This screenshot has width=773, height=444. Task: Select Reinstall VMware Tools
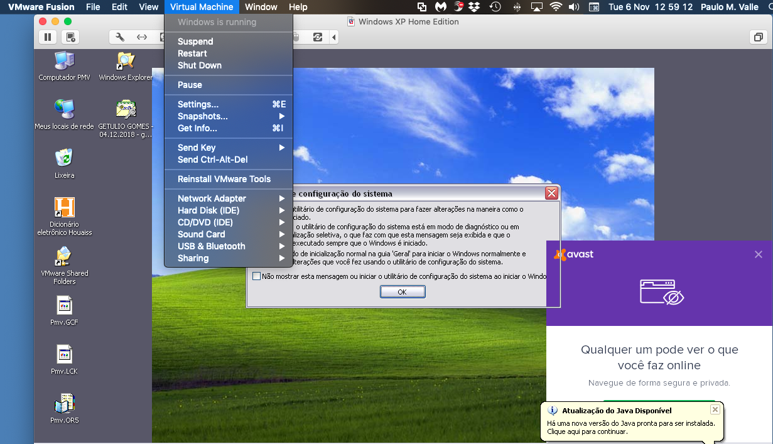click(229, 179)
